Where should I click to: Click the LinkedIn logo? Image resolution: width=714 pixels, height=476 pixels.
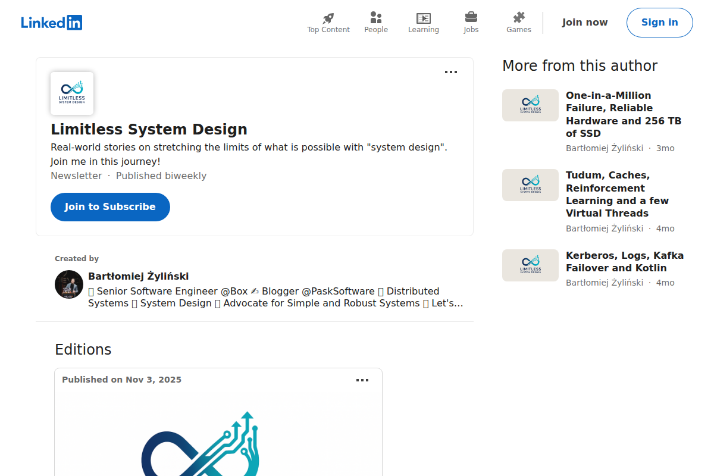pos(52,22)
